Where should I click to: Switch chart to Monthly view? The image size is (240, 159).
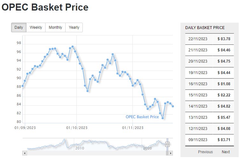55,27
